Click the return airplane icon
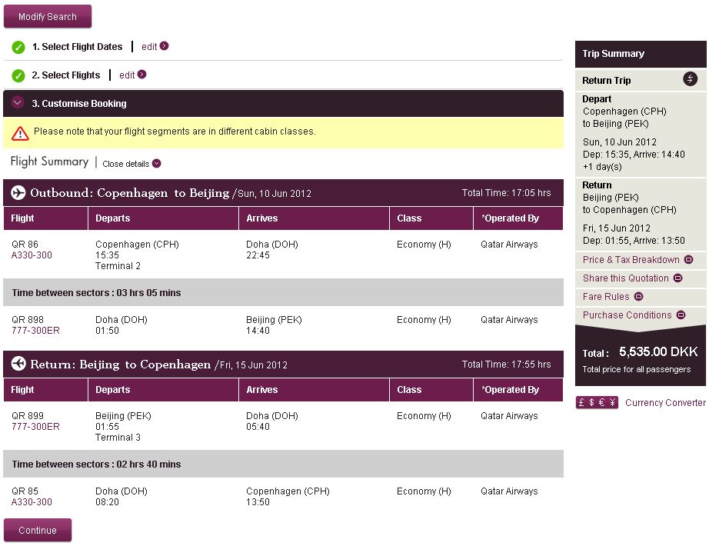 pos(18,365)
